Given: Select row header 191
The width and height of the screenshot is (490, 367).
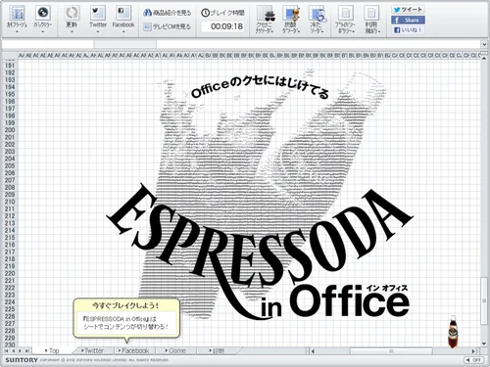Looking at the screenshot, I should [10, 66].
